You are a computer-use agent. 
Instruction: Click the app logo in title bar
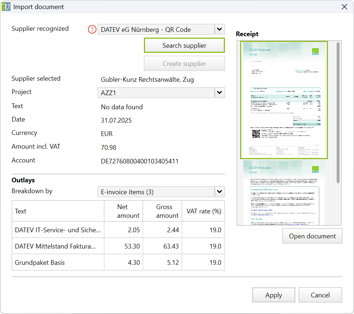tap(6, 7)
